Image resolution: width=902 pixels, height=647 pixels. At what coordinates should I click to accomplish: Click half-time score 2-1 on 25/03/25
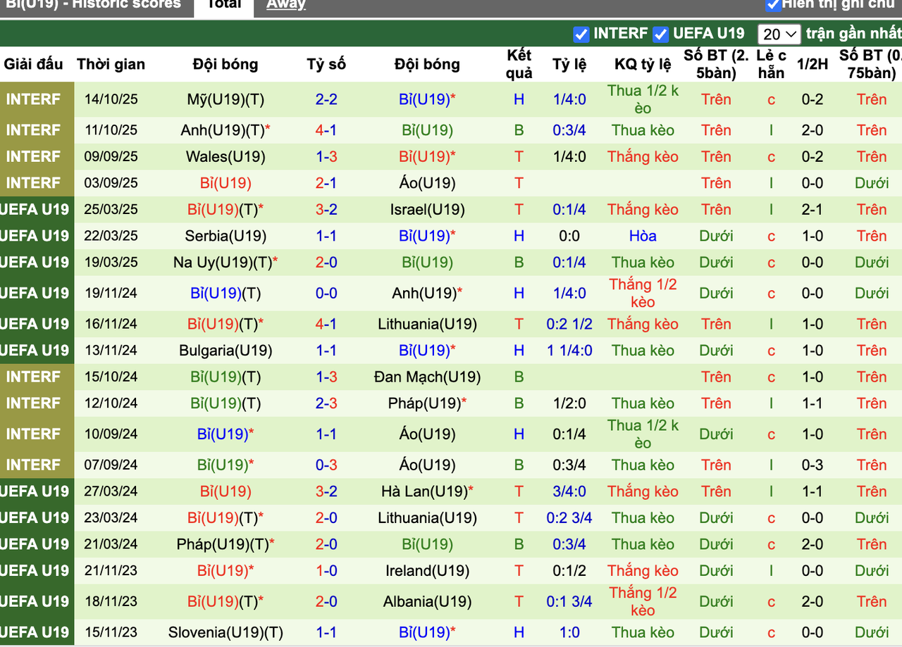click(813, 209)
